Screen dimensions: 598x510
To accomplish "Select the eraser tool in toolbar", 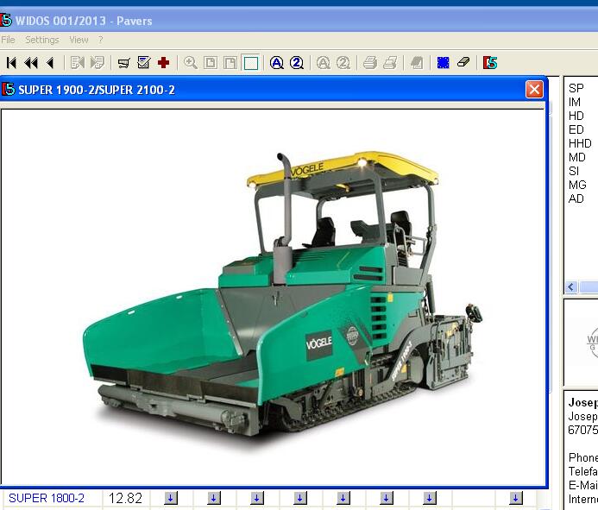I will coord(463,62).
